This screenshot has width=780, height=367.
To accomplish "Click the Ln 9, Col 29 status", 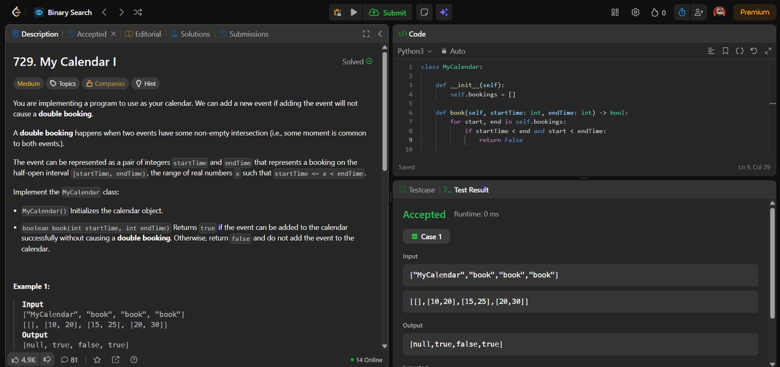I will (754, 167).
